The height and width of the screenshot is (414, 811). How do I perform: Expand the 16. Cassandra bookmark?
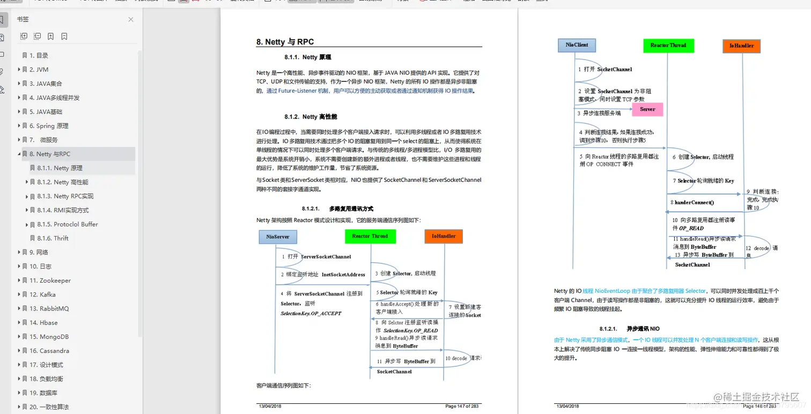coord(19,351)
